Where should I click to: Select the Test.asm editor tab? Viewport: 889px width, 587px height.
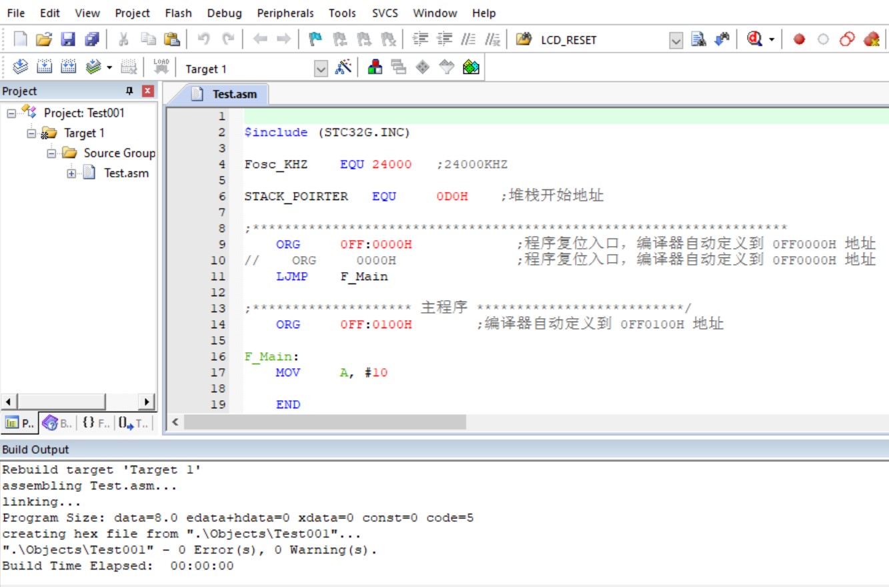click(x=225, y=94)
